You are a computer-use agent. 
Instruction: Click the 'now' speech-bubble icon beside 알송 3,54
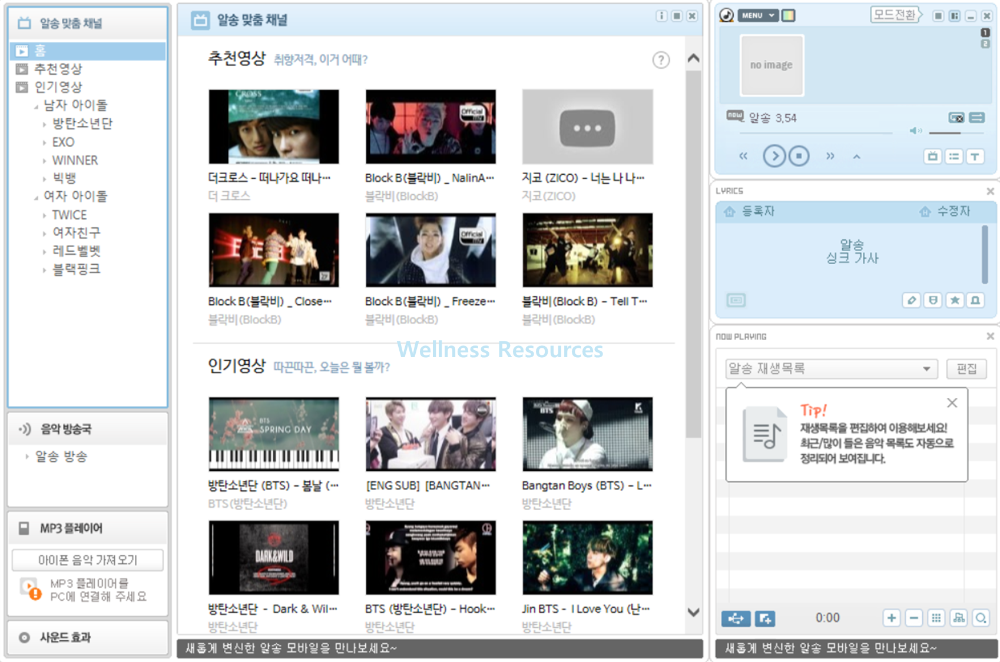pyautogui.click(x=735, y=116)
